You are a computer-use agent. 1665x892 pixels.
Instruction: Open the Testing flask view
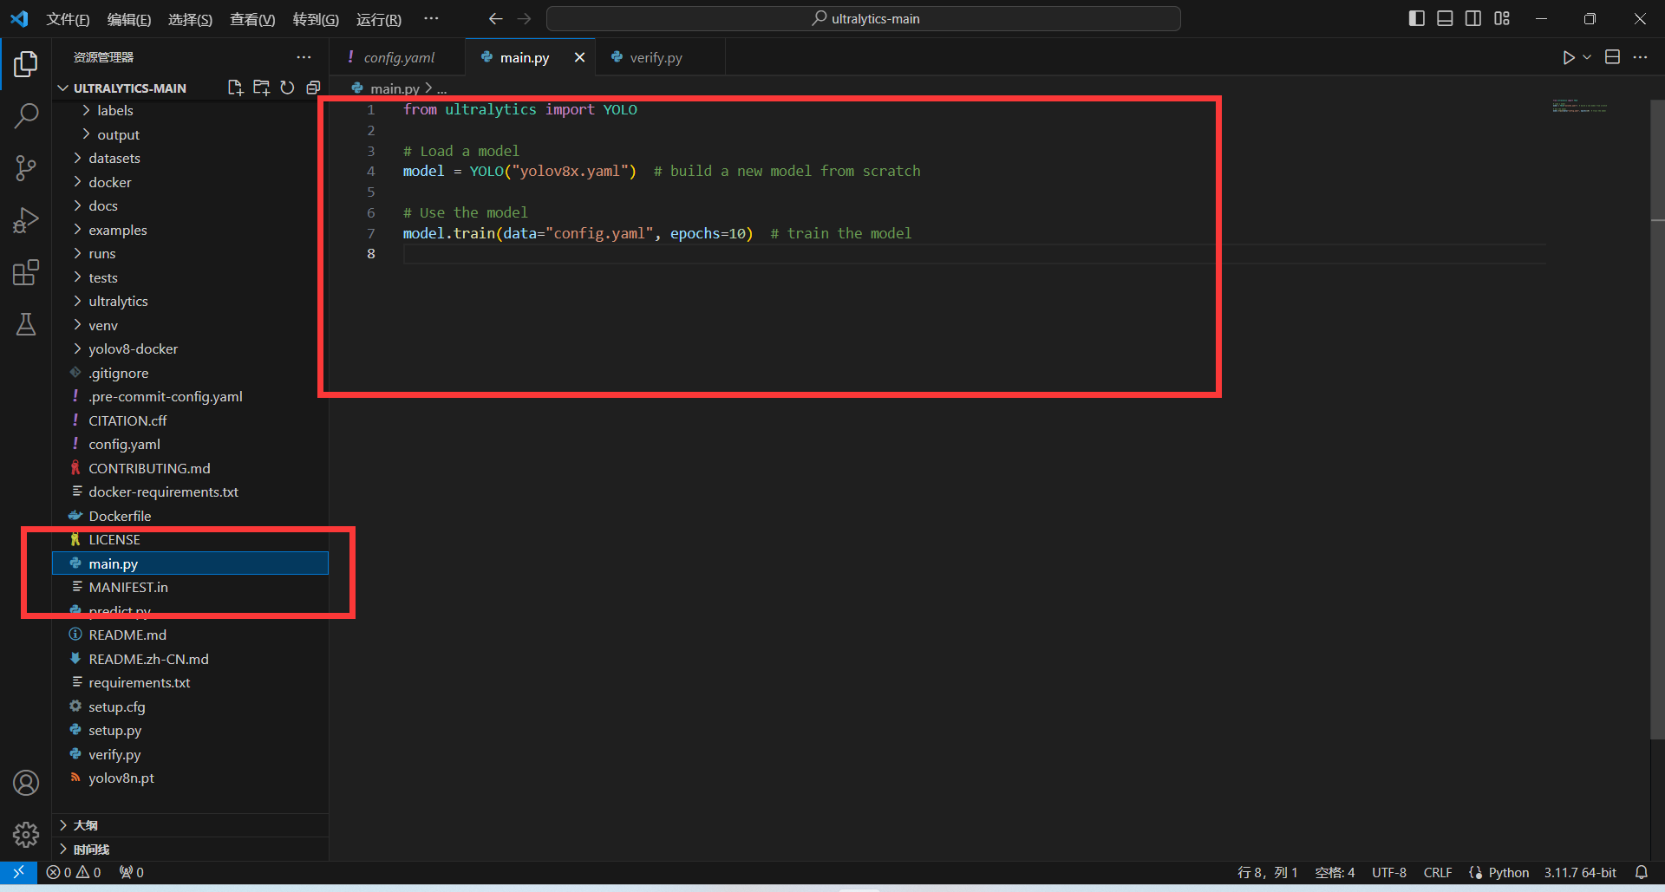pos(26,324)
